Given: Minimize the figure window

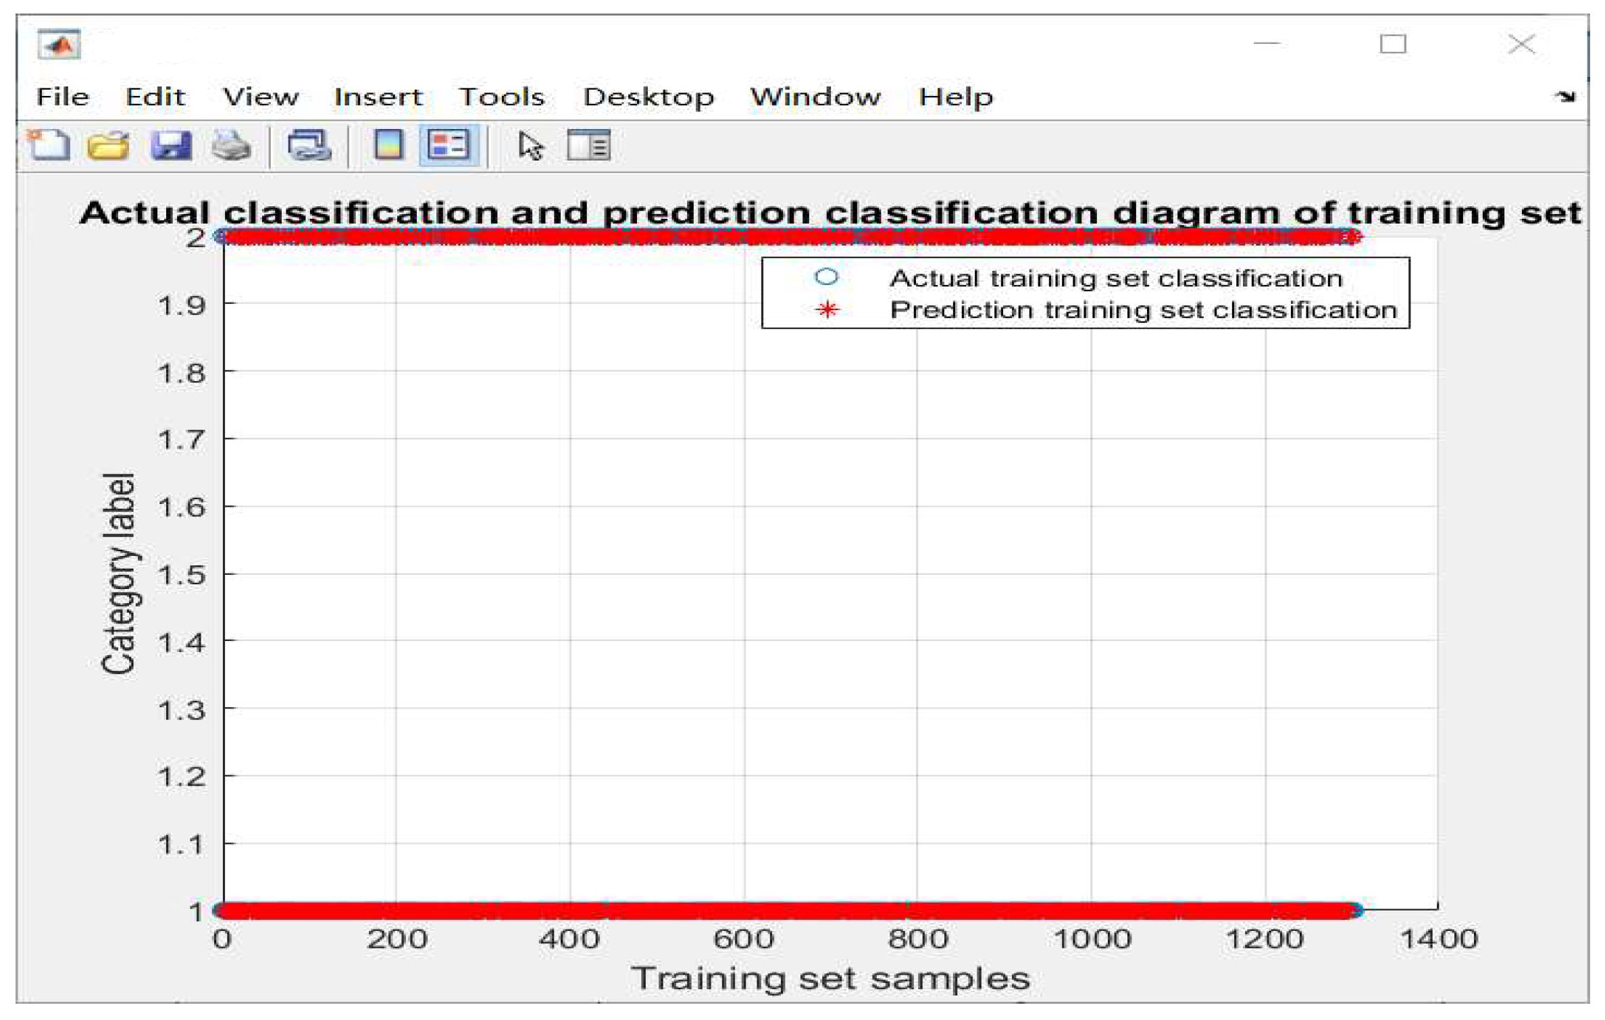Looking at the screenshot, I should coord(1267,44).
